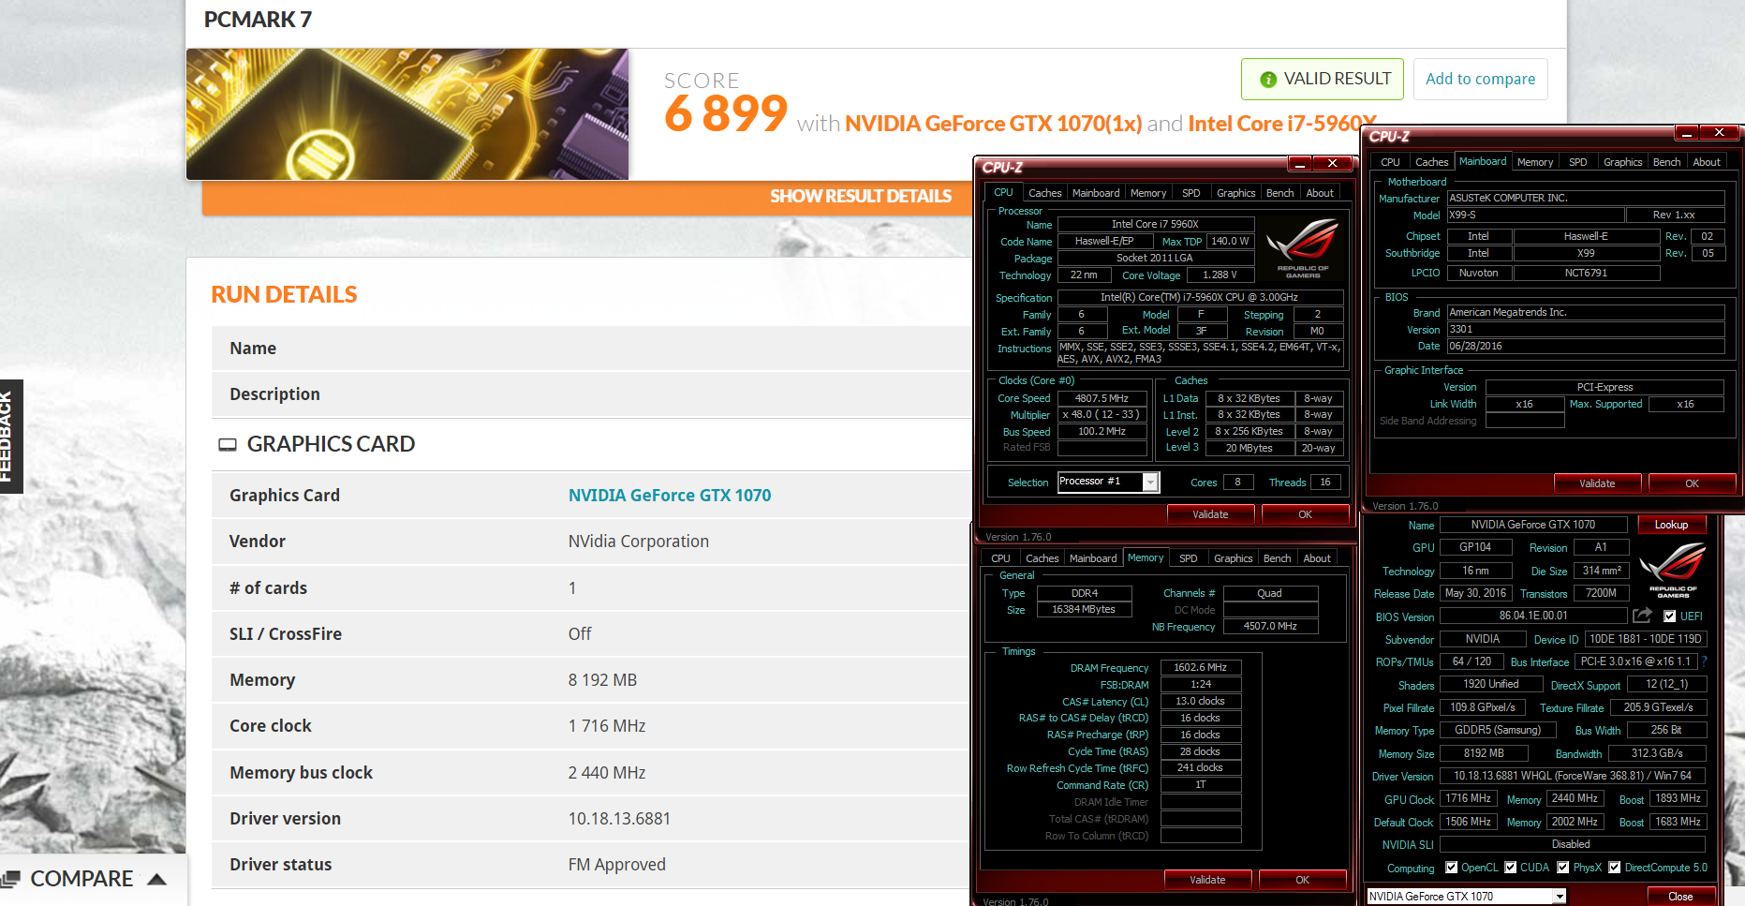Open the NVIDIA GeForce GTX 1070 link in Graphics Card row
The height and width of the screenshot is (906, 1745).
pyautogui.click(x=670, y=496)
